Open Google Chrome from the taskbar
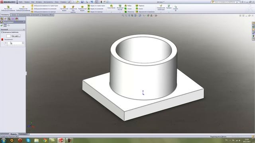Viewport: 255px width, 143px height. pos(45,140)
